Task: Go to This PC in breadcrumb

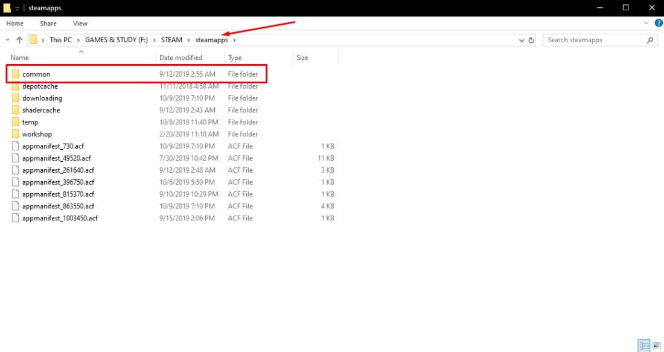Action: [x=64, y=40]
